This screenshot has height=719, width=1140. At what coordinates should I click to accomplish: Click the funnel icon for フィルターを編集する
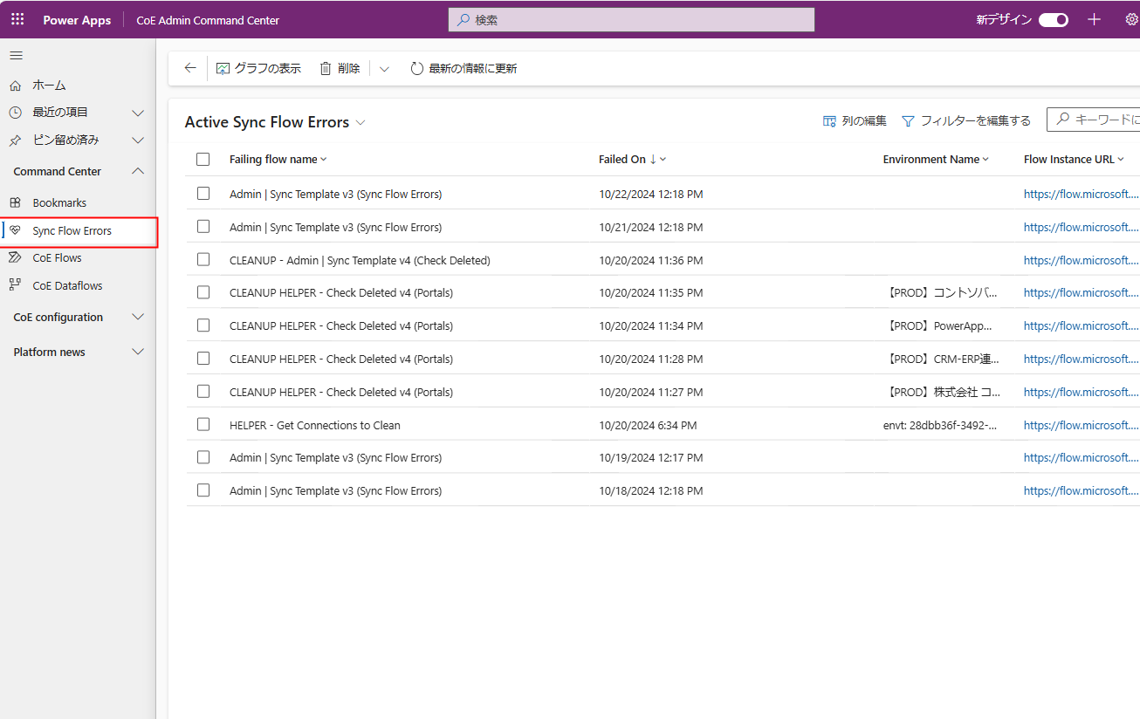tap(908, 121)
